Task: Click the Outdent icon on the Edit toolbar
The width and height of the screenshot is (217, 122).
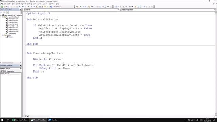Action: click(132, 7)
